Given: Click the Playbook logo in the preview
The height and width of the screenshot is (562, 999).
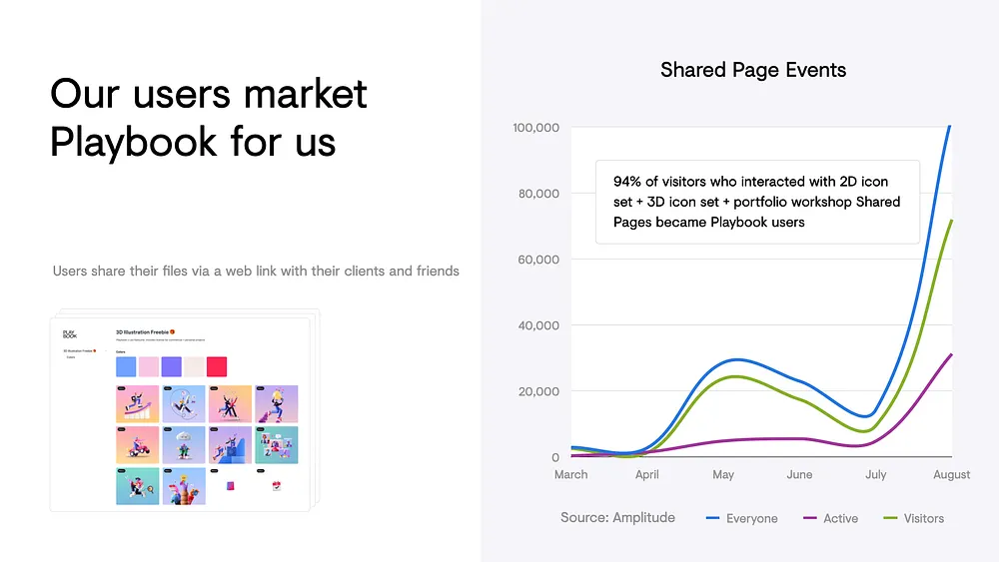Looking at the screenshot, I should point(69,334).
